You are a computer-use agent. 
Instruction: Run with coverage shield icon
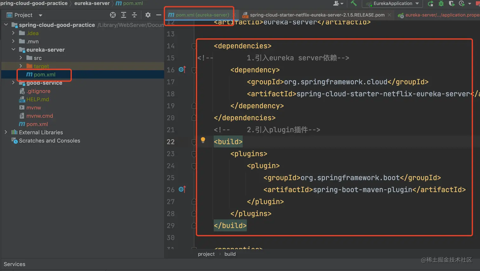(451, 3)
